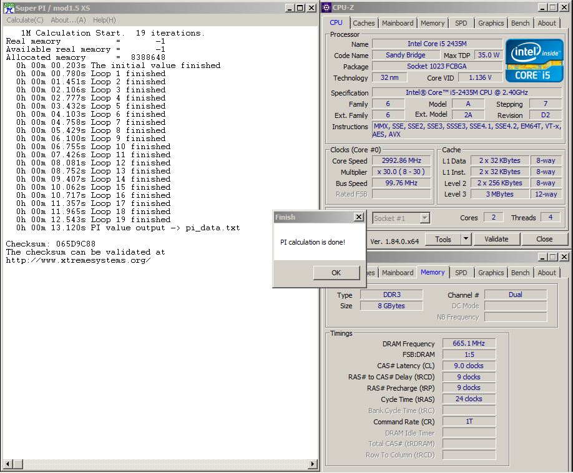Viewport: 573px width, 473px height.
Task: Click the CPU-Z app icon in title bar
Action: point(326,7)
